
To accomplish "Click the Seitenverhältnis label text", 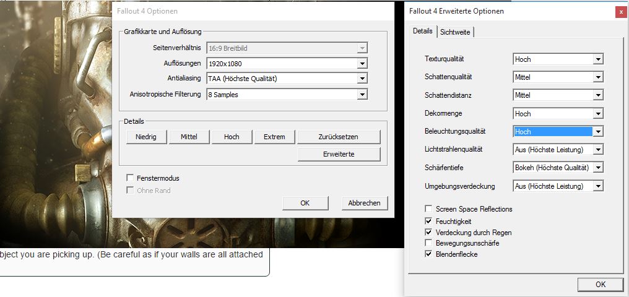I will (177, 48).
